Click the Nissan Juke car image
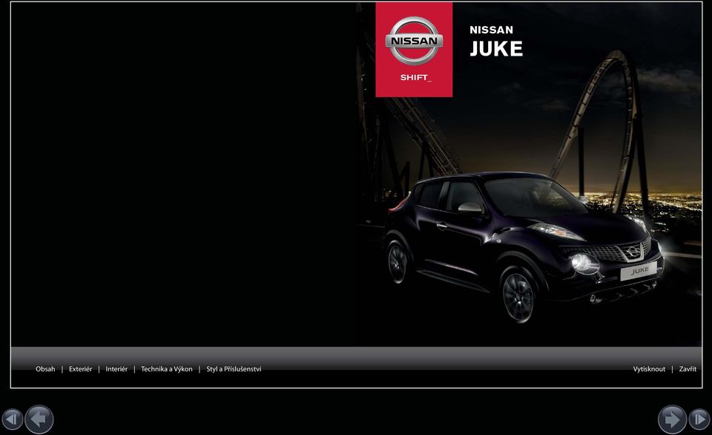712x435 pixels. [x=524, y=246]
